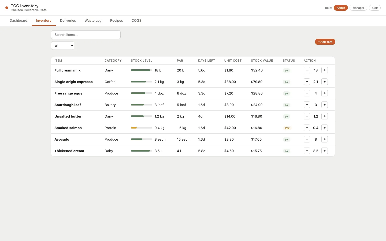Decrease Thickened cream stock
This screenshot has height=241, width=386.
point(307,151)
